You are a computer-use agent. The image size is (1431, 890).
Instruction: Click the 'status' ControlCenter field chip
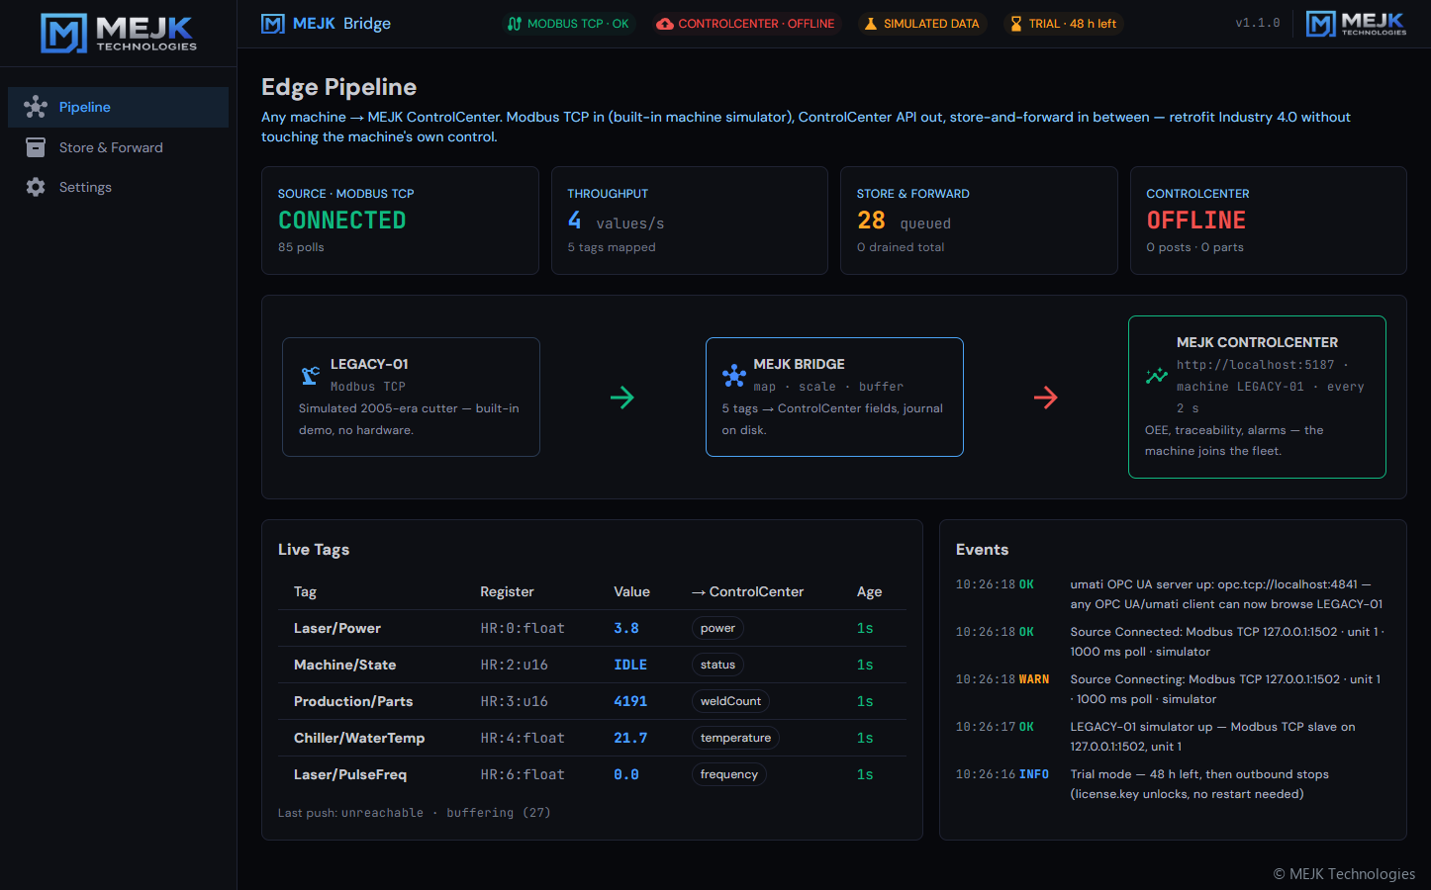click(x=717, y=665)
